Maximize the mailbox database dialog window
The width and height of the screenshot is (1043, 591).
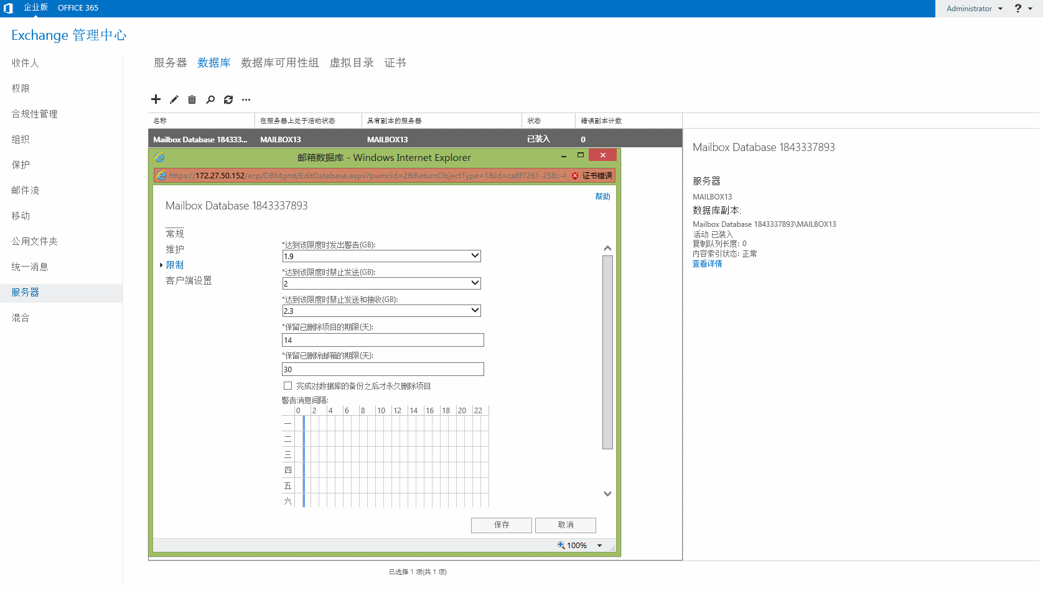[x=581, y=155]
